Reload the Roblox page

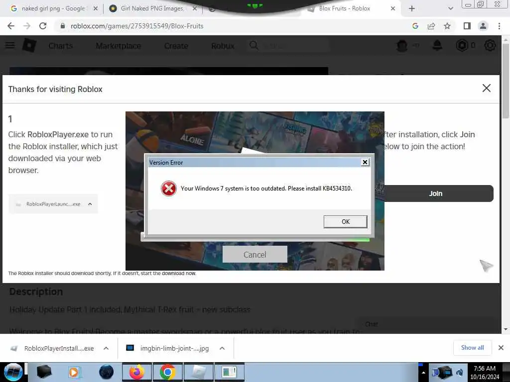(43, 26)
